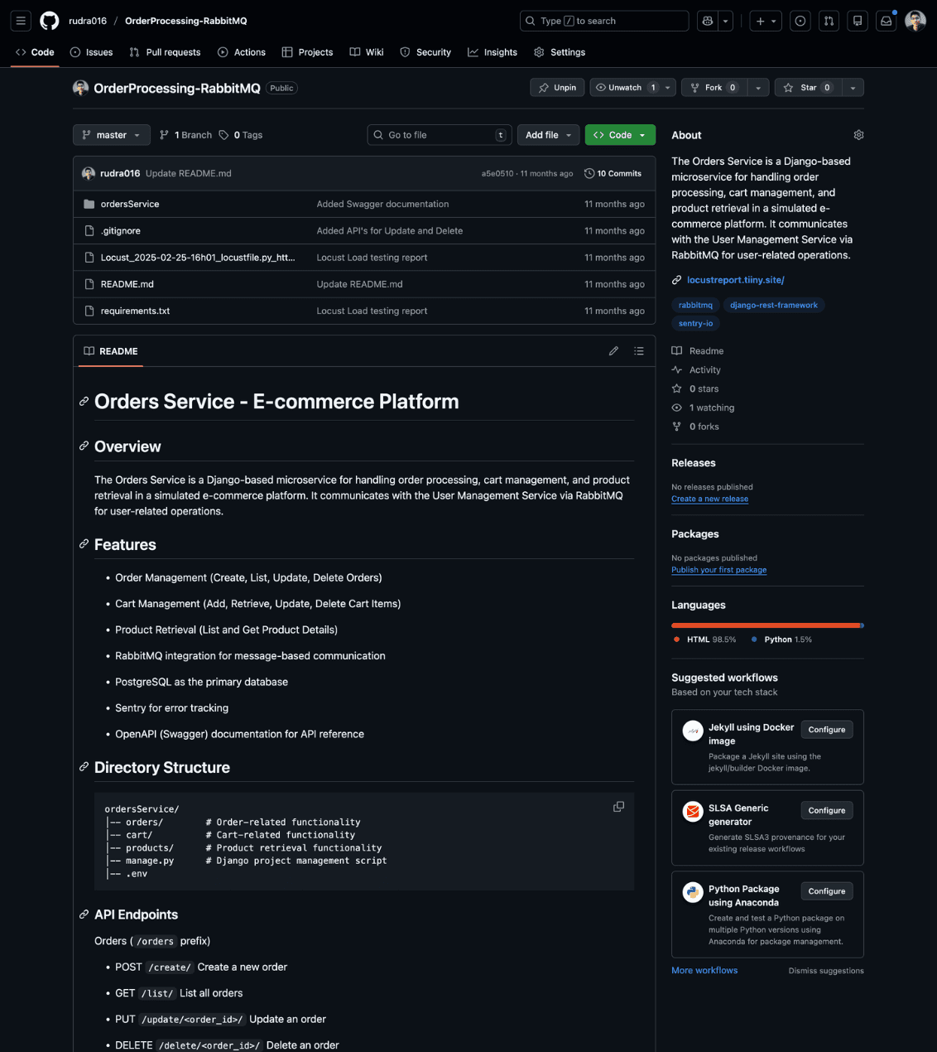This screenshot has width=937, height=1052.
Task: Click the languages bar in sidebar
Action: coord(767,625)
